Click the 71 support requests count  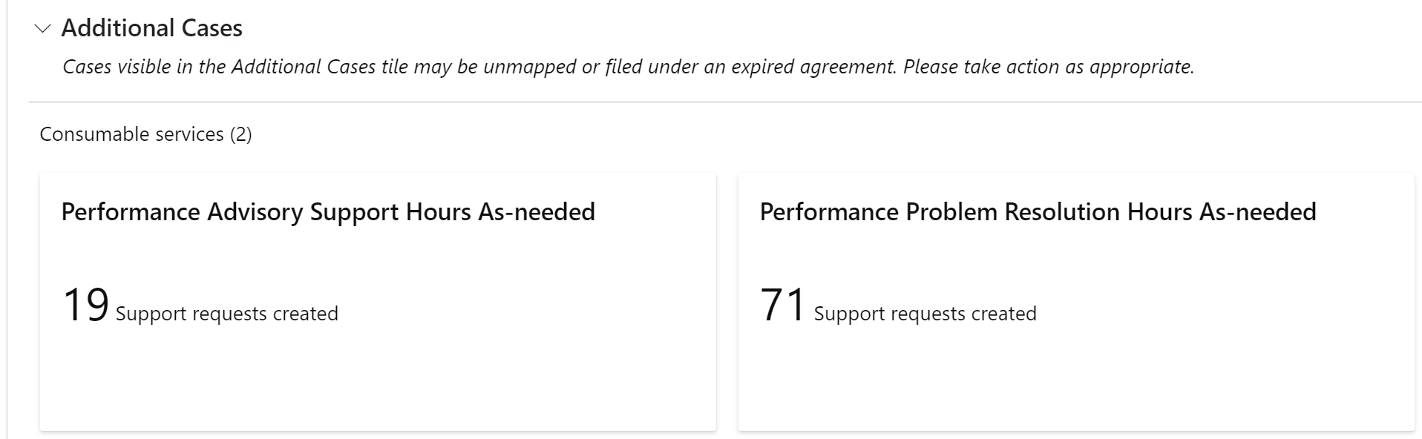click(783, 305)
